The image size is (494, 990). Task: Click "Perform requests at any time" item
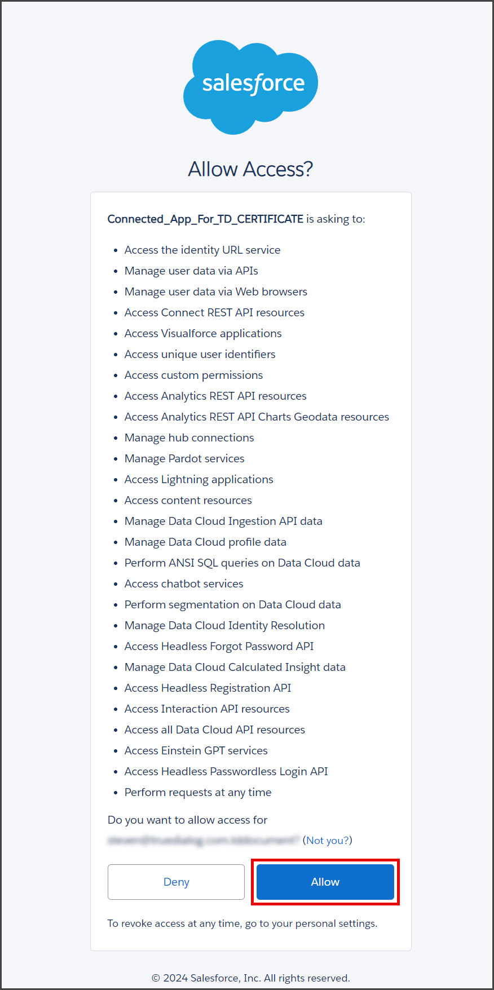[x=198, y=792]
